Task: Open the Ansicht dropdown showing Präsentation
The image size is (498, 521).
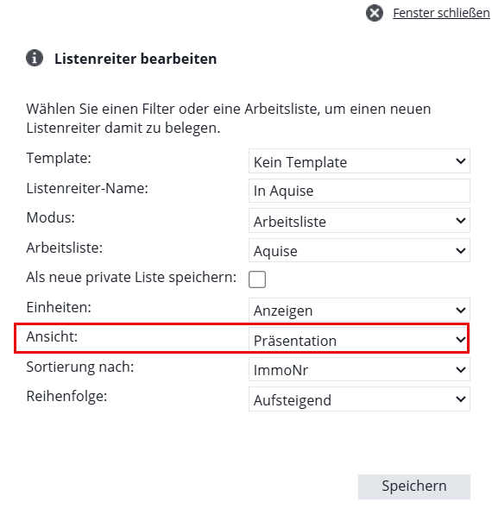Action: pyautogui.click(x=358, y=340)
